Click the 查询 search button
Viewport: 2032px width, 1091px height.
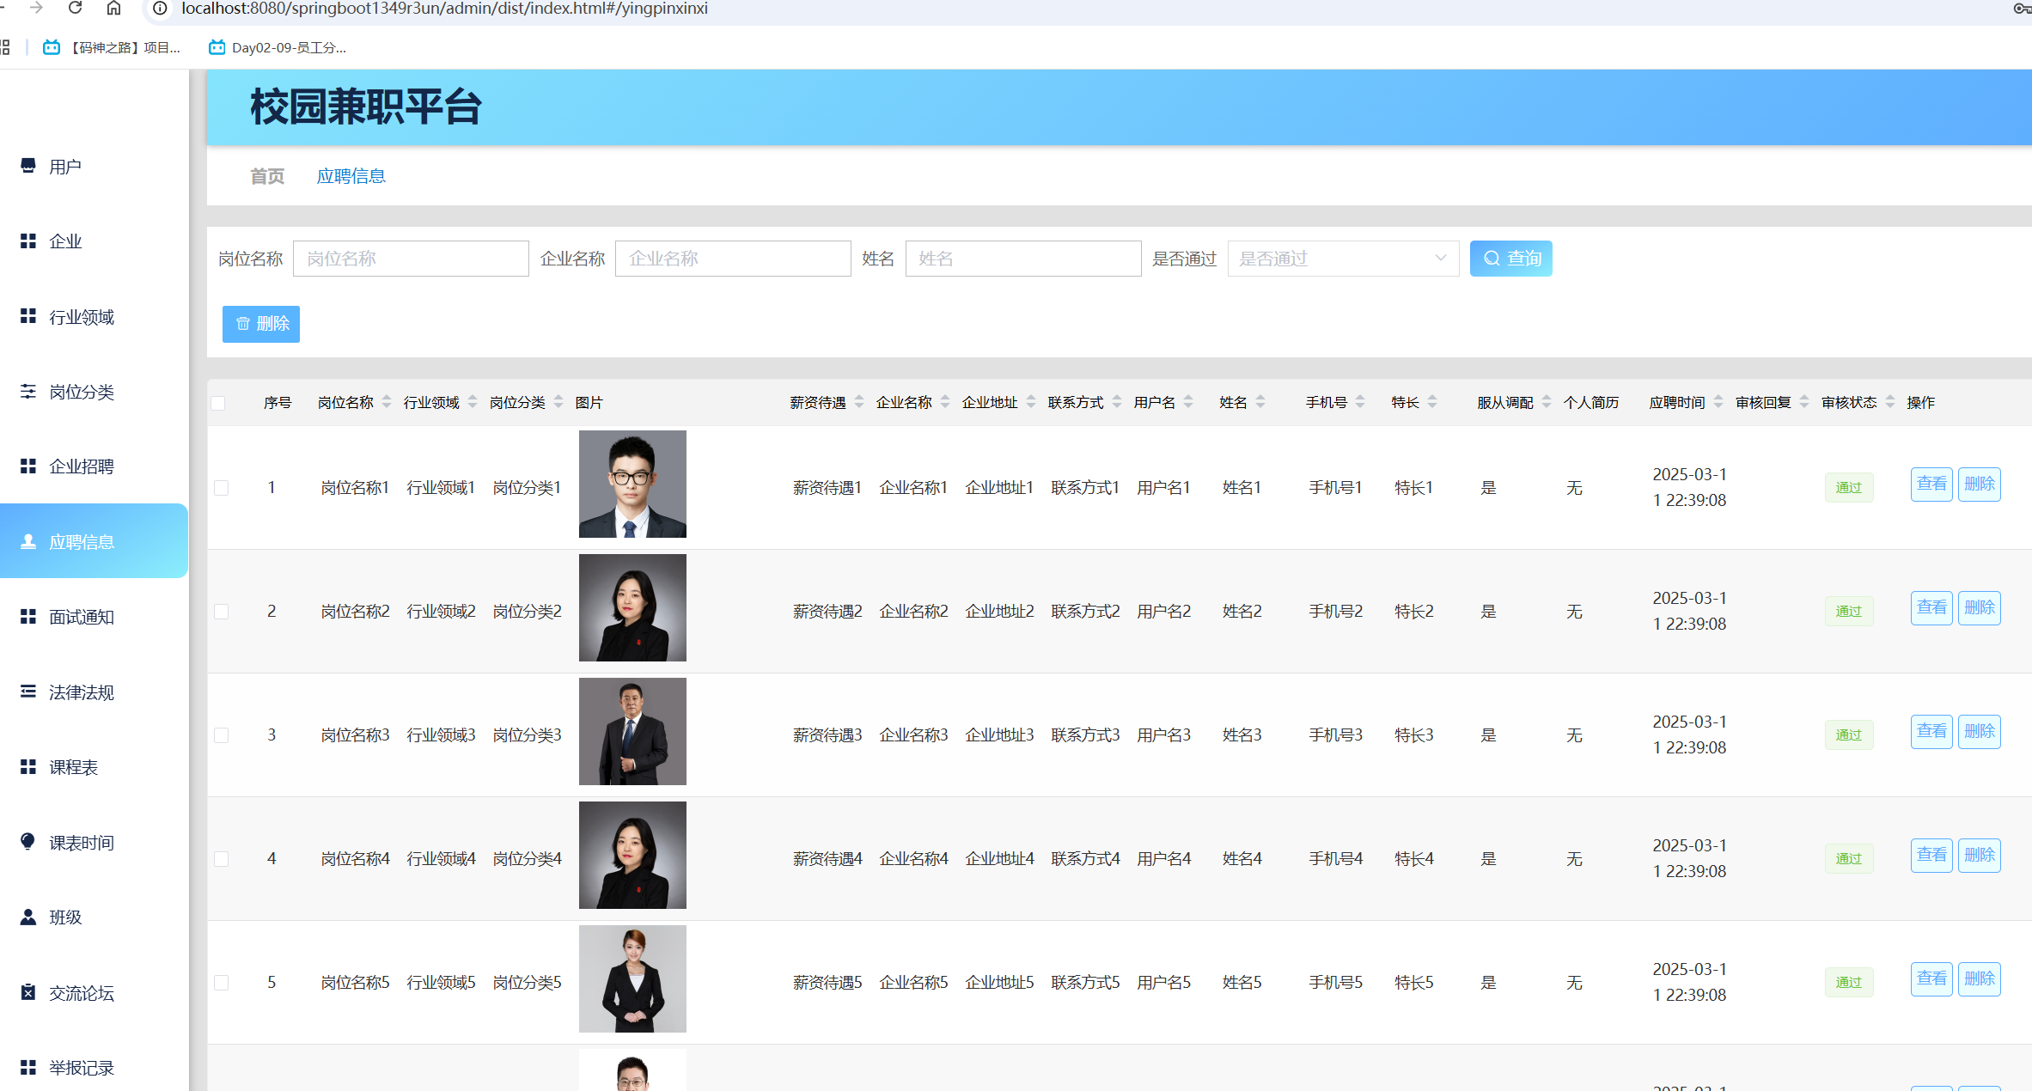[1510, 259]
